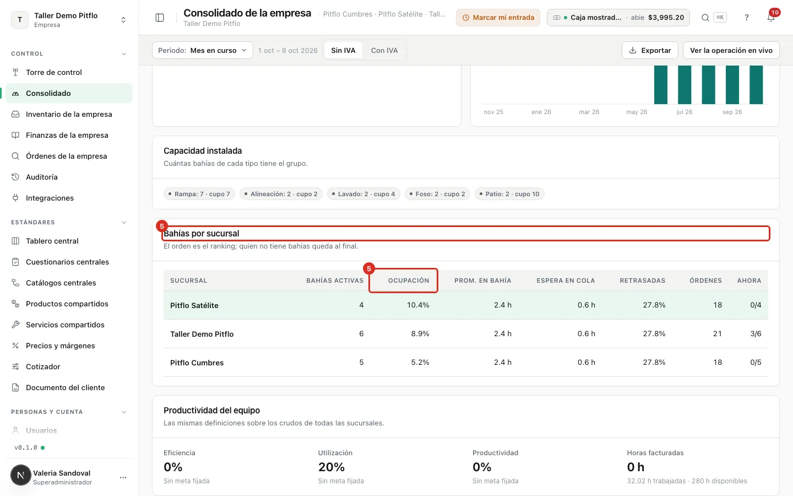
Task: Open notifications bell with 10 badge
Action: point(772,17)
